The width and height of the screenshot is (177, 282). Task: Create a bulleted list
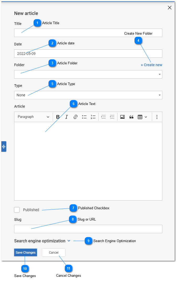pos(84,117)
